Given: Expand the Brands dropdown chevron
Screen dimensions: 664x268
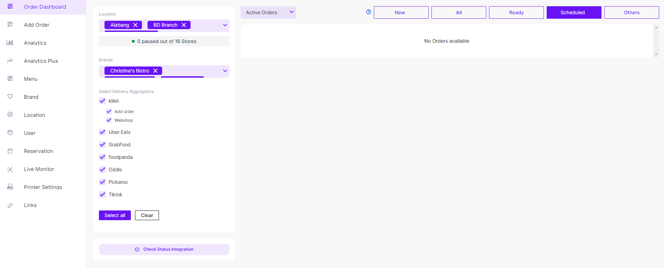Looking at the screenshot, I should pyautogui.click(x=225, y=71).
